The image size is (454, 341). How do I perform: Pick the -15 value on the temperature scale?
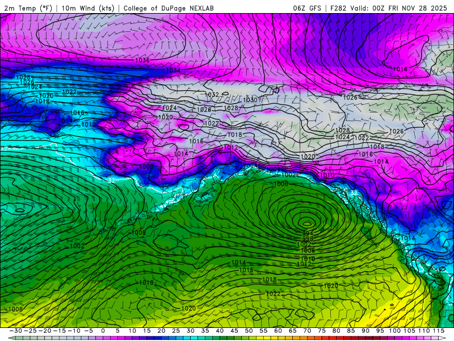click(59, 331)
